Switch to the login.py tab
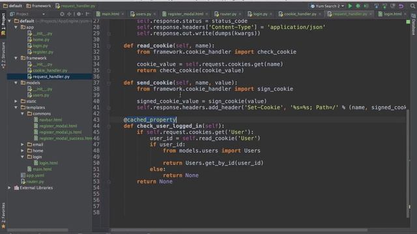Viewport: 417px width, 234px height. click(259, 14)
